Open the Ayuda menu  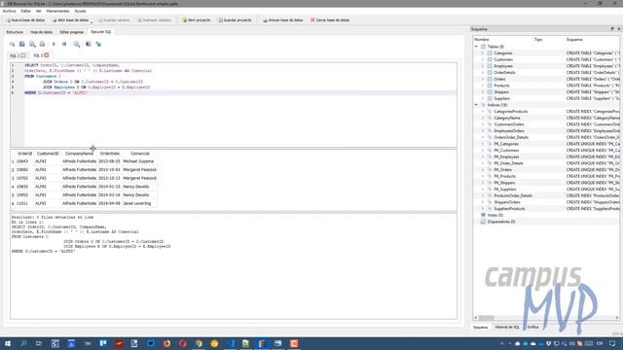[80, 11]
